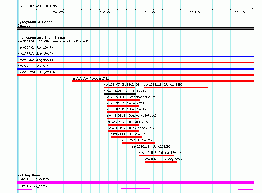Select nsv6052868 (Wu2021) label
The image size is (262, 193).
139,140
